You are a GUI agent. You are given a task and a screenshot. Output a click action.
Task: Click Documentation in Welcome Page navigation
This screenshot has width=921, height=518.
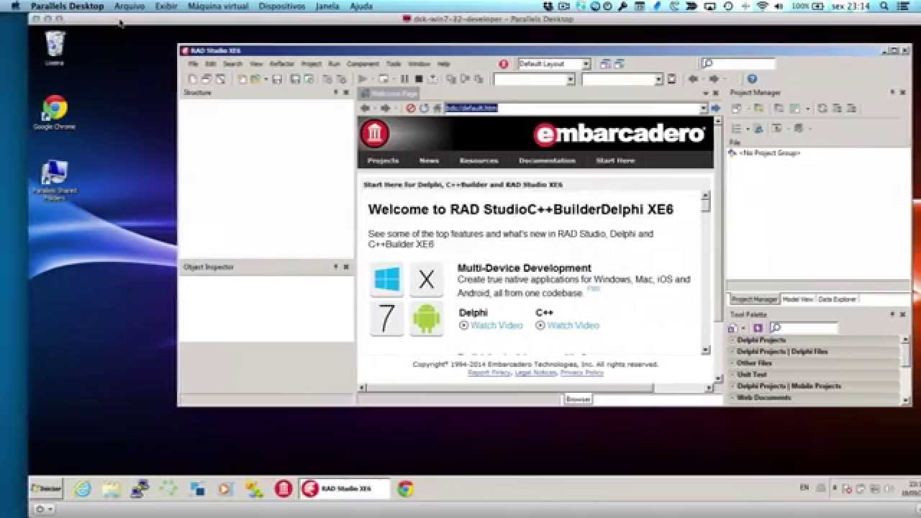click(547, 160)
